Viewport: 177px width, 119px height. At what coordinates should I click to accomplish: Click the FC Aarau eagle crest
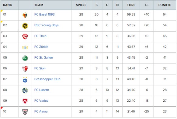[x=25, y=112]
